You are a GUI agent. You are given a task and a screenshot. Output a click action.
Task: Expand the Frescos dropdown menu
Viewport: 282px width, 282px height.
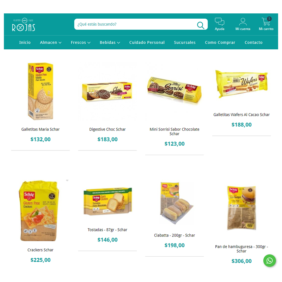pyautogui.click(x=81, y=42)
